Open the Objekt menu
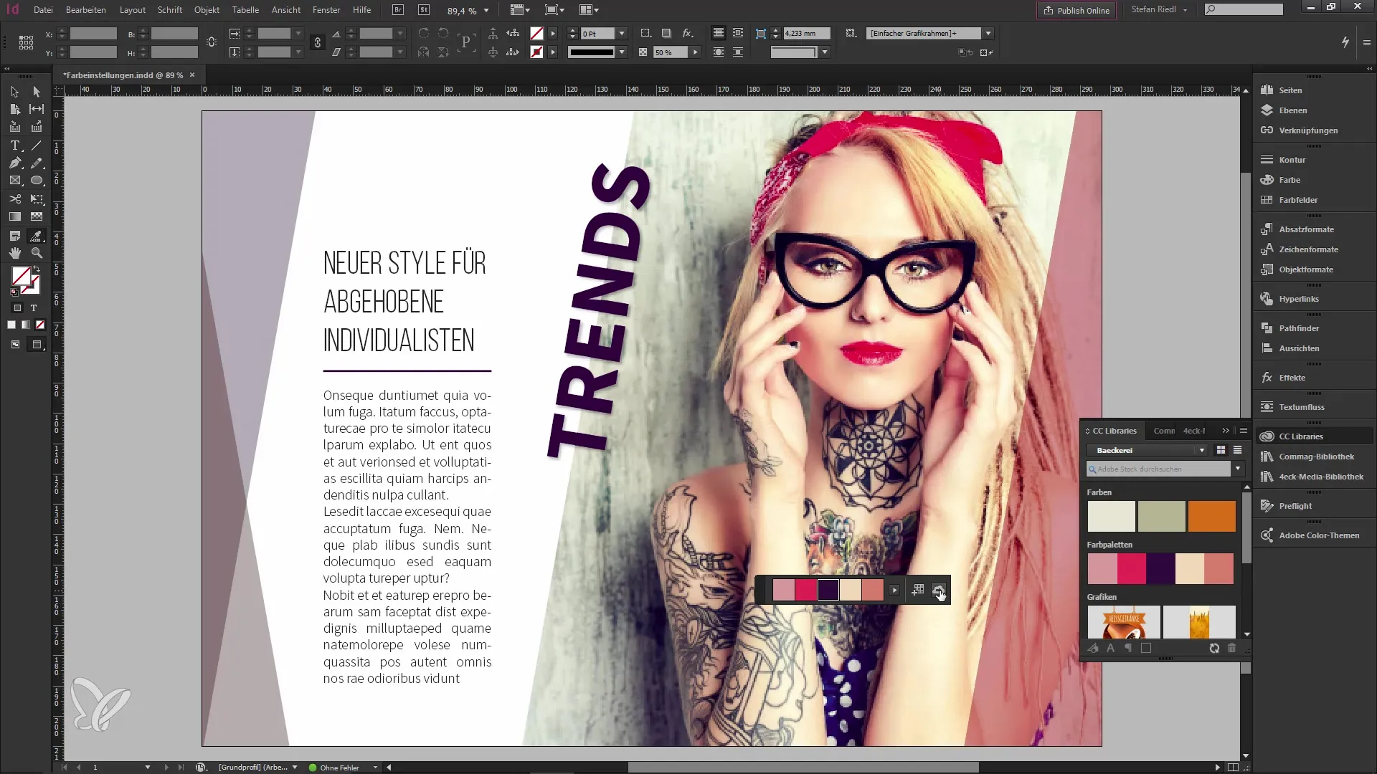The height and width of the screenshot is (774, 1377). (x=207, y=10)
